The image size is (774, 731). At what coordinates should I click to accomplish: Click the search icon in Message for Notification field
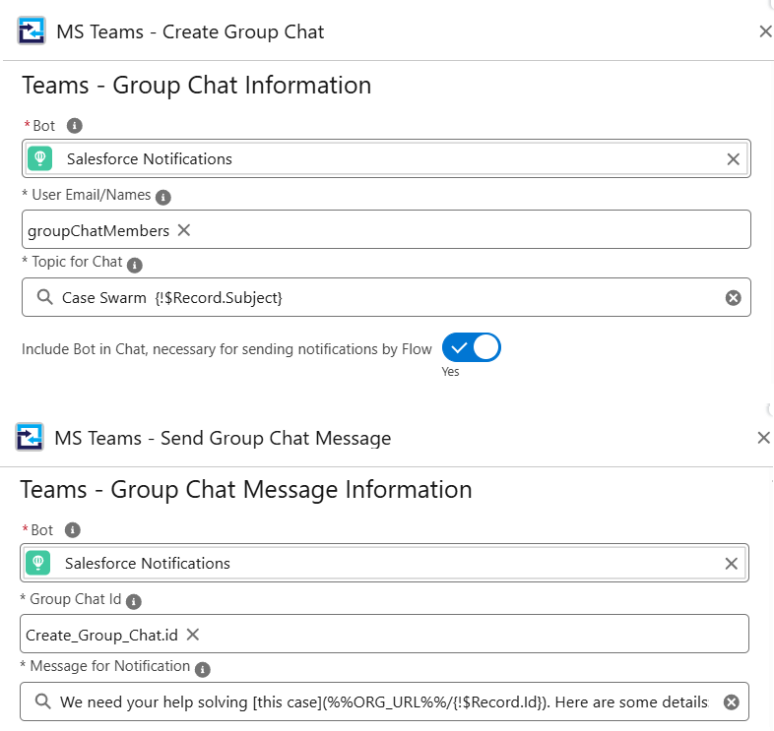(x=43, y=701)
